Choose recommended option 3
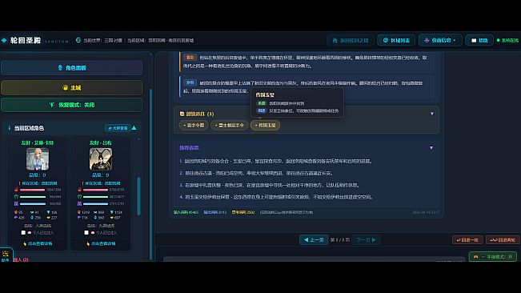The height and width of the screenshot is (293, 521). (270, 185)
